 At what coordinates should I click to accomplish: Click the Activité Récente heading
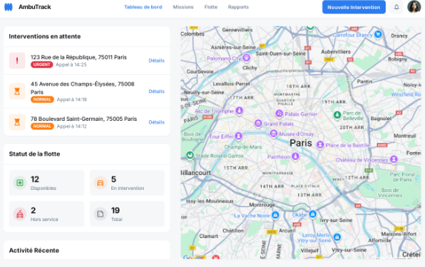[34, 251]
